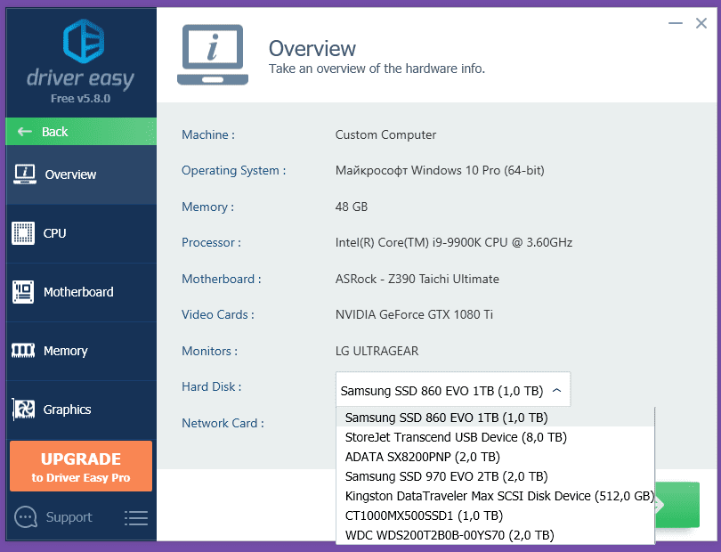The width and height of the screenshot is (721, 552).
Task: Click the Hard Disk combo box field
Action: [x=453, y=389]
